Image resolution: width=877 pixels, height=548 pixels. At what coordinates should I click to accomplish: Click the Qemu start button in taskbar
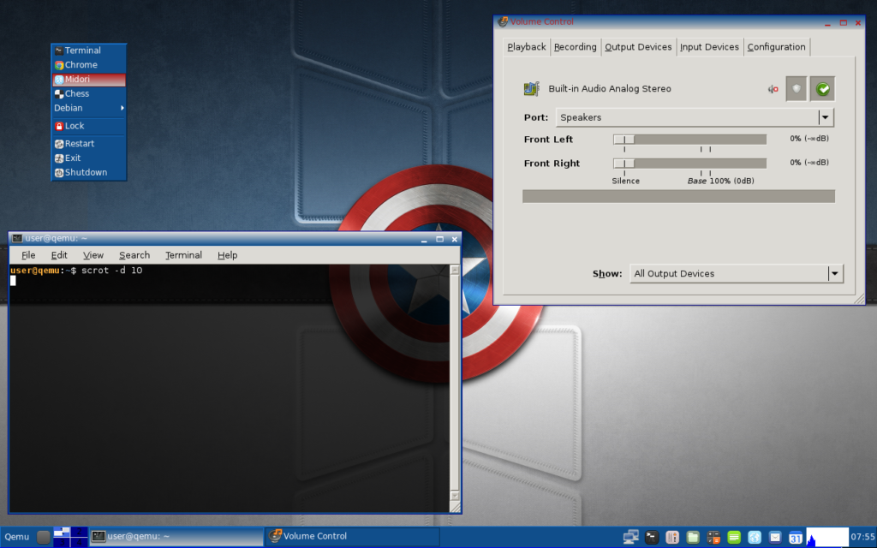click(x=18, y=537)
